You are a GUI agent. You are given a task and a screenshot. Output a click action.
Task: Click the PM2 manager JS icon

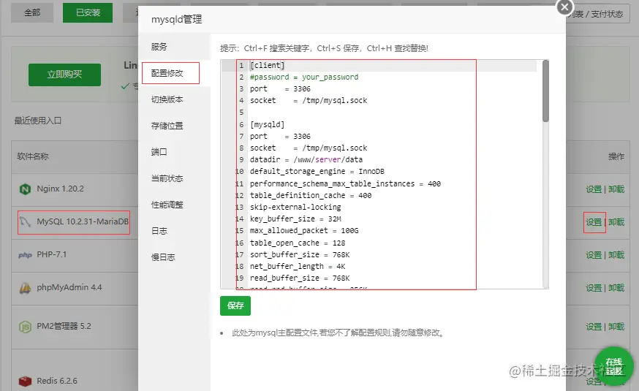coord(26,327)
